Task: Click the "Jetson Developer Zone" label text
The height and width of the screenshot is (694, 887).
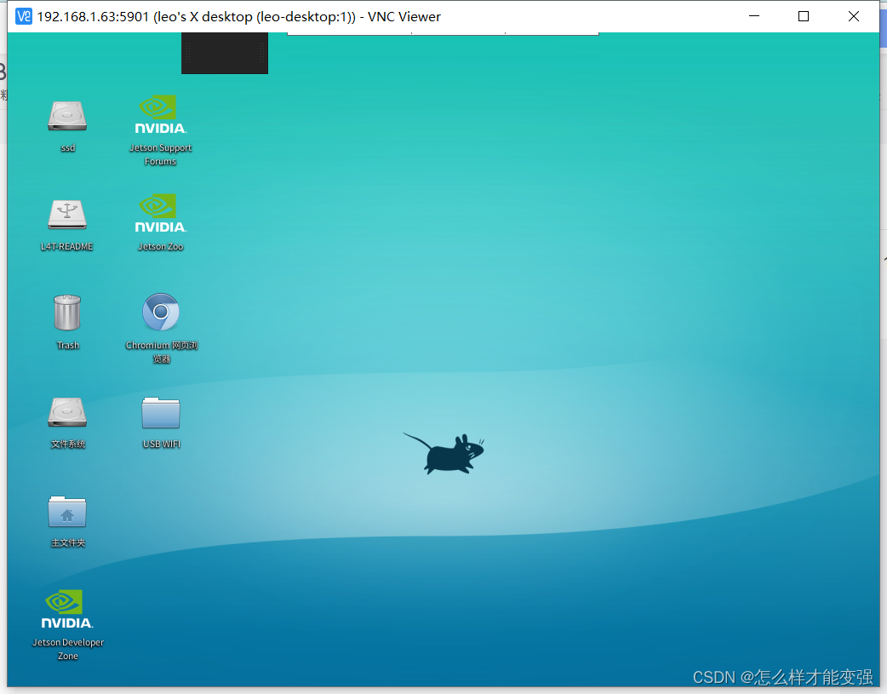Action: (x=68, y=649)
